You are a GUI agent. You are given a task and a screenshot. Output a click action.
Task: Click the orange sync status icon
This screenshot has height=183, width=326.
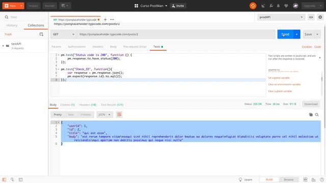coord(253,6)
